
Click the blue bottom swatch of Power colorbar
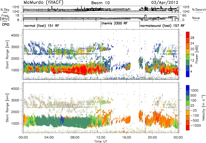click(188, 74)
